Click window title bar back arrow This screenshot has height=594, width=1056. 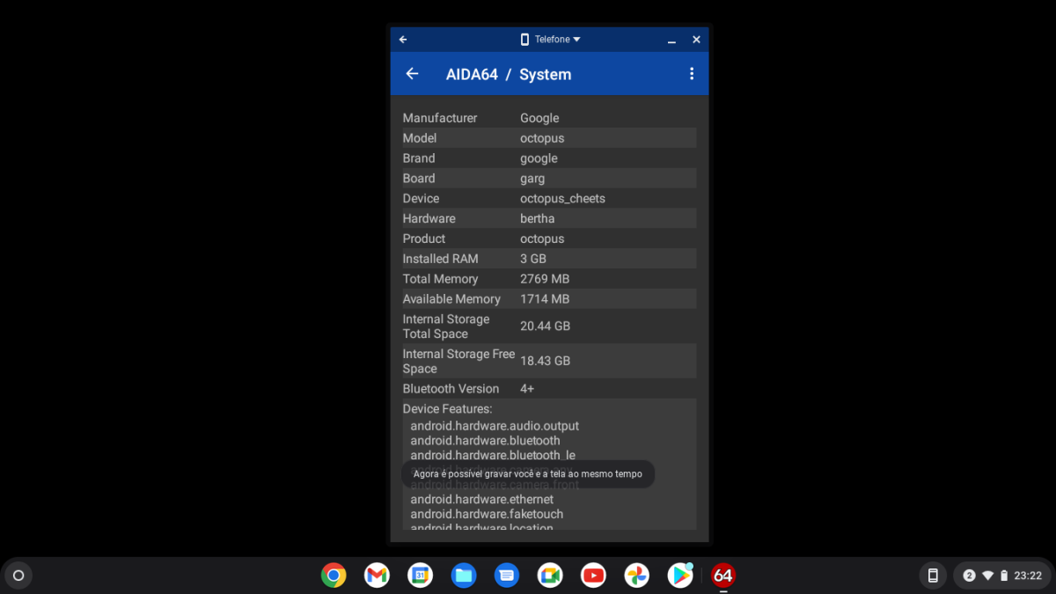(403, 40)
